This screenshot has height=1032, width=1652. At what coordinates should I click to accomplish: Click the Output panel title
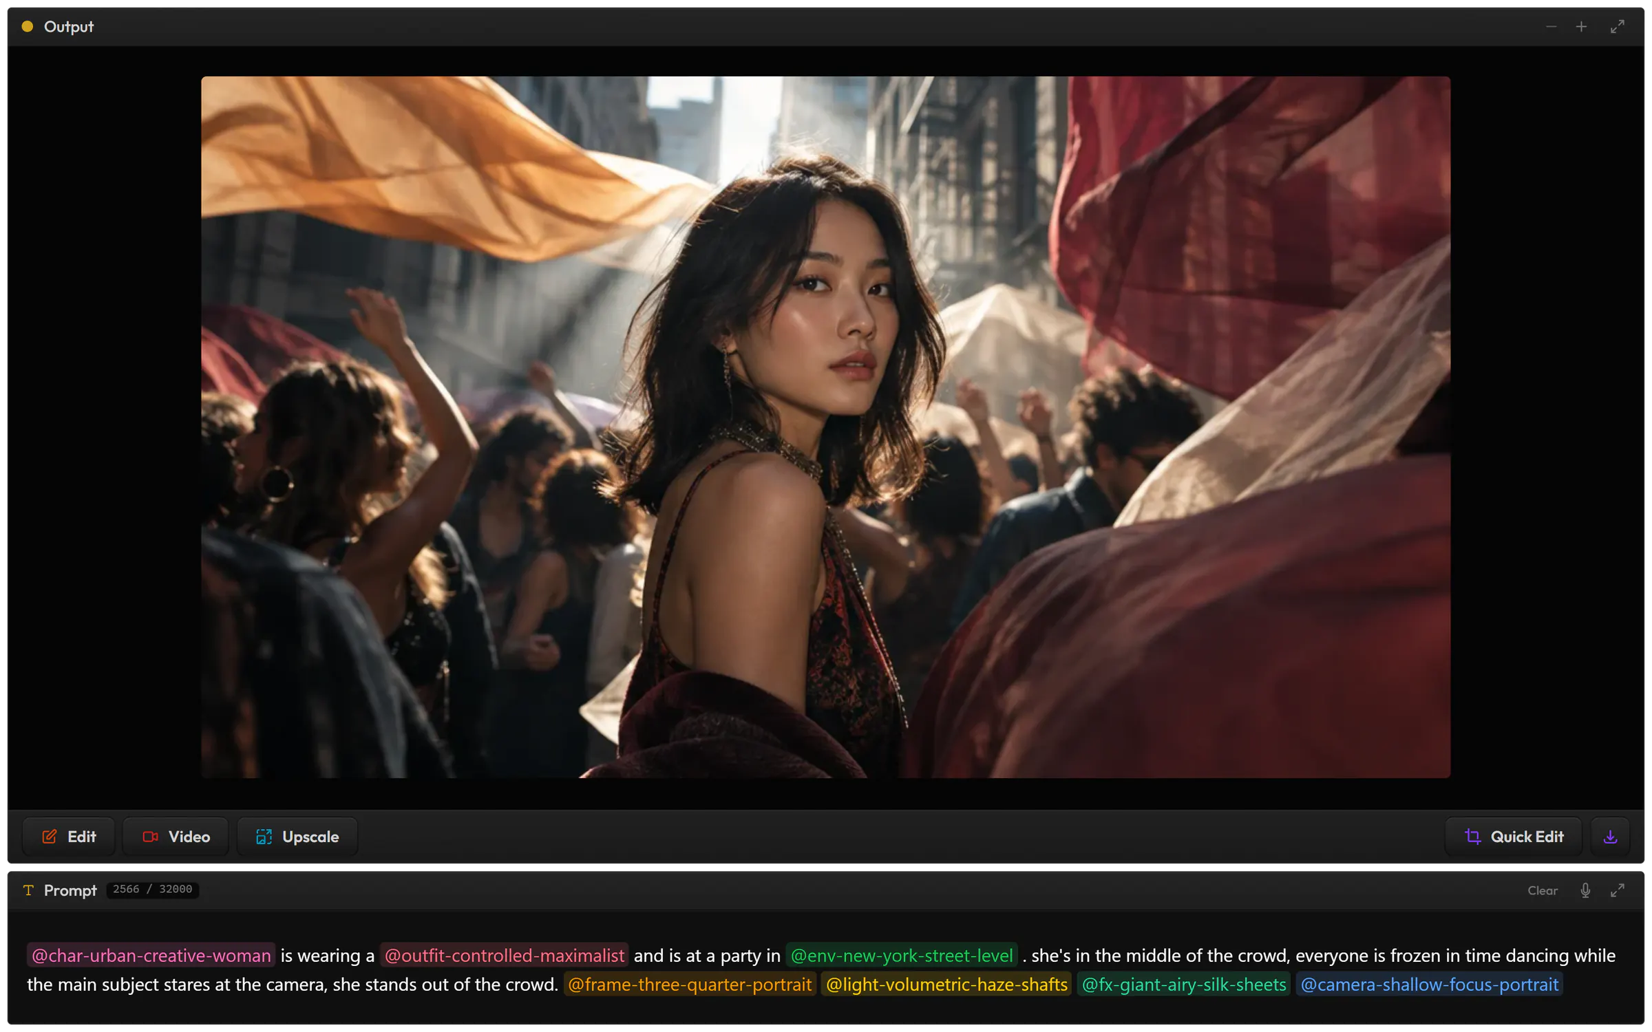pyautogui.click(x=69, y=27)
